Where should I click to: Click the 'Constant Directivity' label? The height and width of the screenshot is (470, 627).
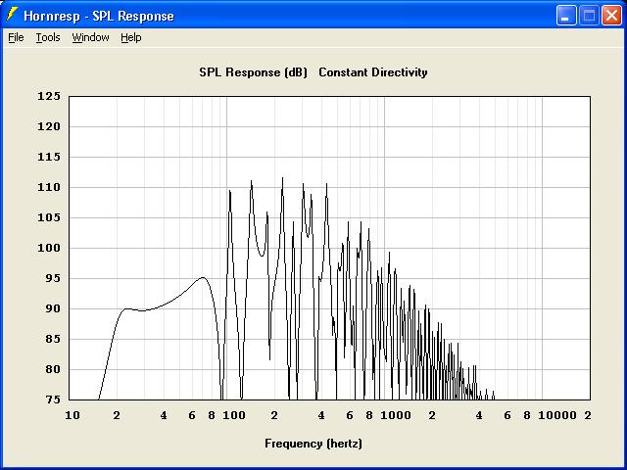(373, 72)
